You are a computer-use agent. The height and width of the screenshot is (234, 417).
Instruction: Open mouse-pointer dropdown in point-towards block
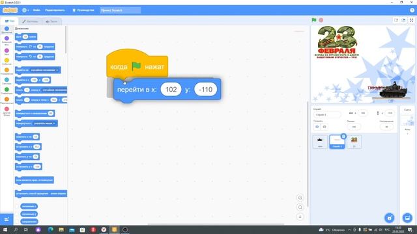point(45,123)
